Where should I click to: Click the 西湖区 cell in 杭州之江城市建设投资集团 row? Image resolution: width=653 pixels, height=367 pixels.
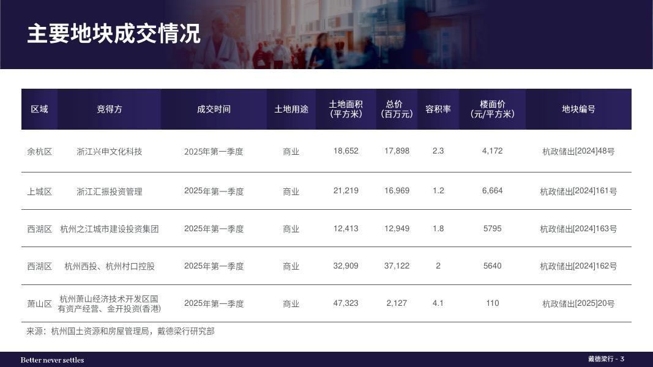pyautogui.click(x=40, y=229)
